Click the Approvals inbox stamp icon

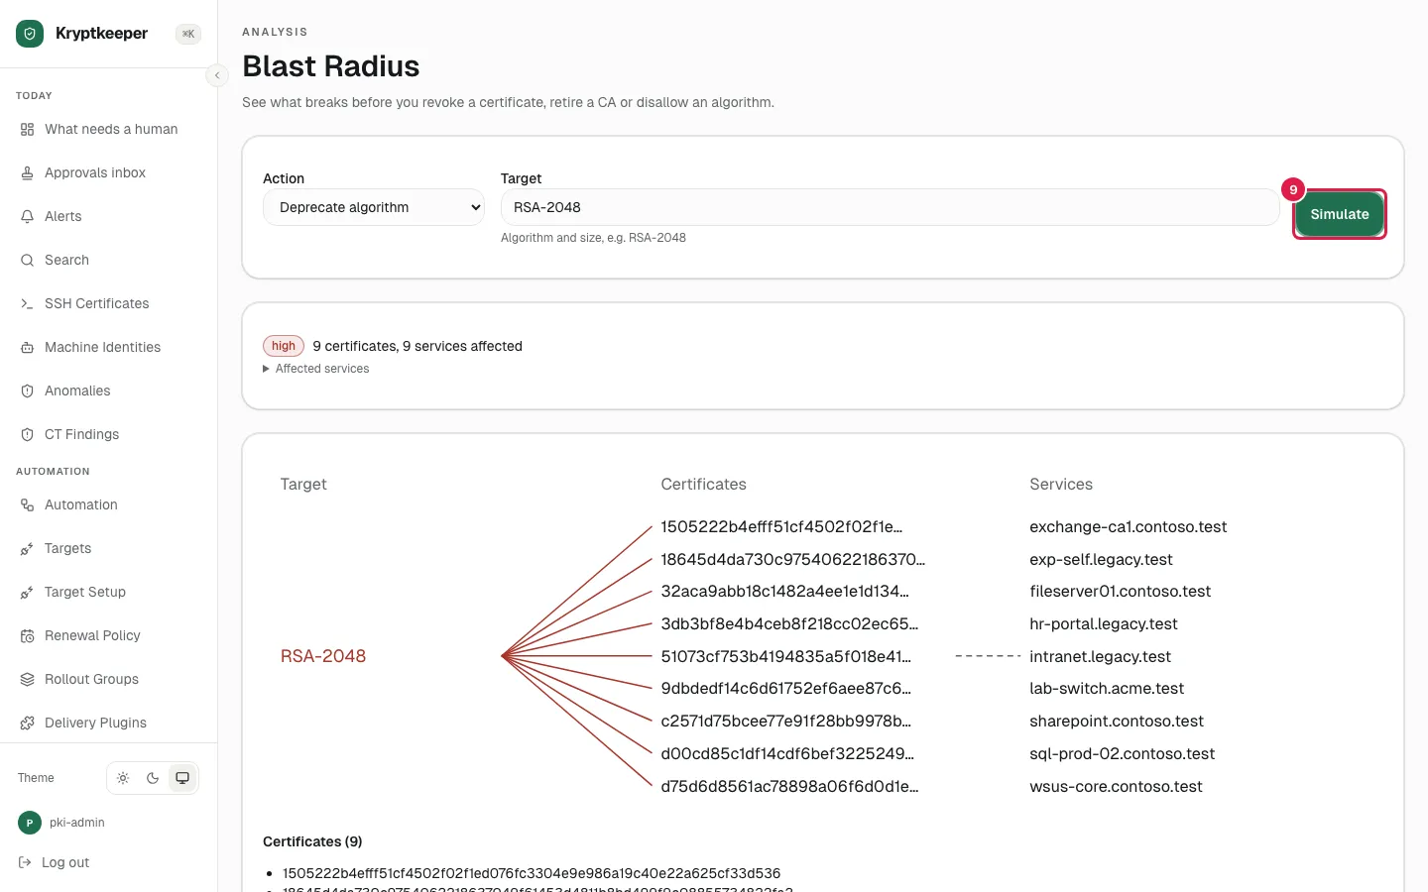pyautogui.click(x=27, y=173)
